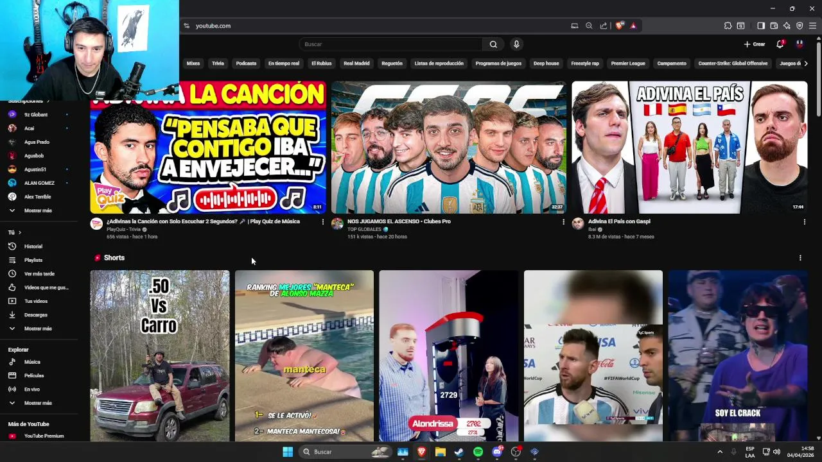Screen dimensions: 822x462
Task: Click the TOP GLOBALES channel name
Action: (x=364, y=229)
